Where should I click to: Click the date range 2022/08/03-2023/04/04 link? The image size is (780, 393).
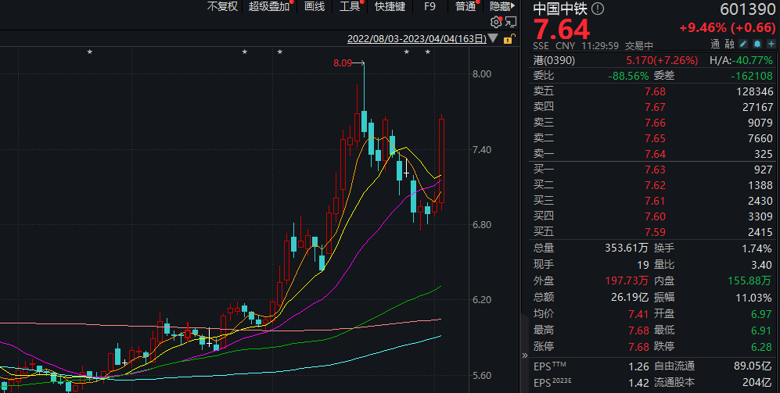tap(417, 39)
